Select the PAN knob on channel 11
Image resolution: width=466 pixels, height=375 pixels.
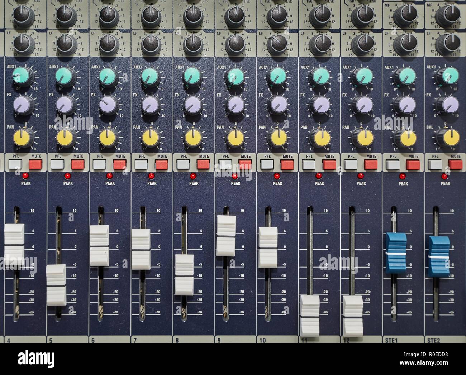(x=320, y=137)
